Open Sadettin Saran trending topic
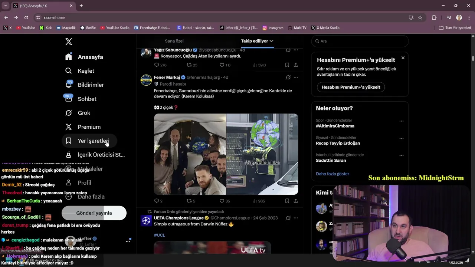 [x=331, y=161]
